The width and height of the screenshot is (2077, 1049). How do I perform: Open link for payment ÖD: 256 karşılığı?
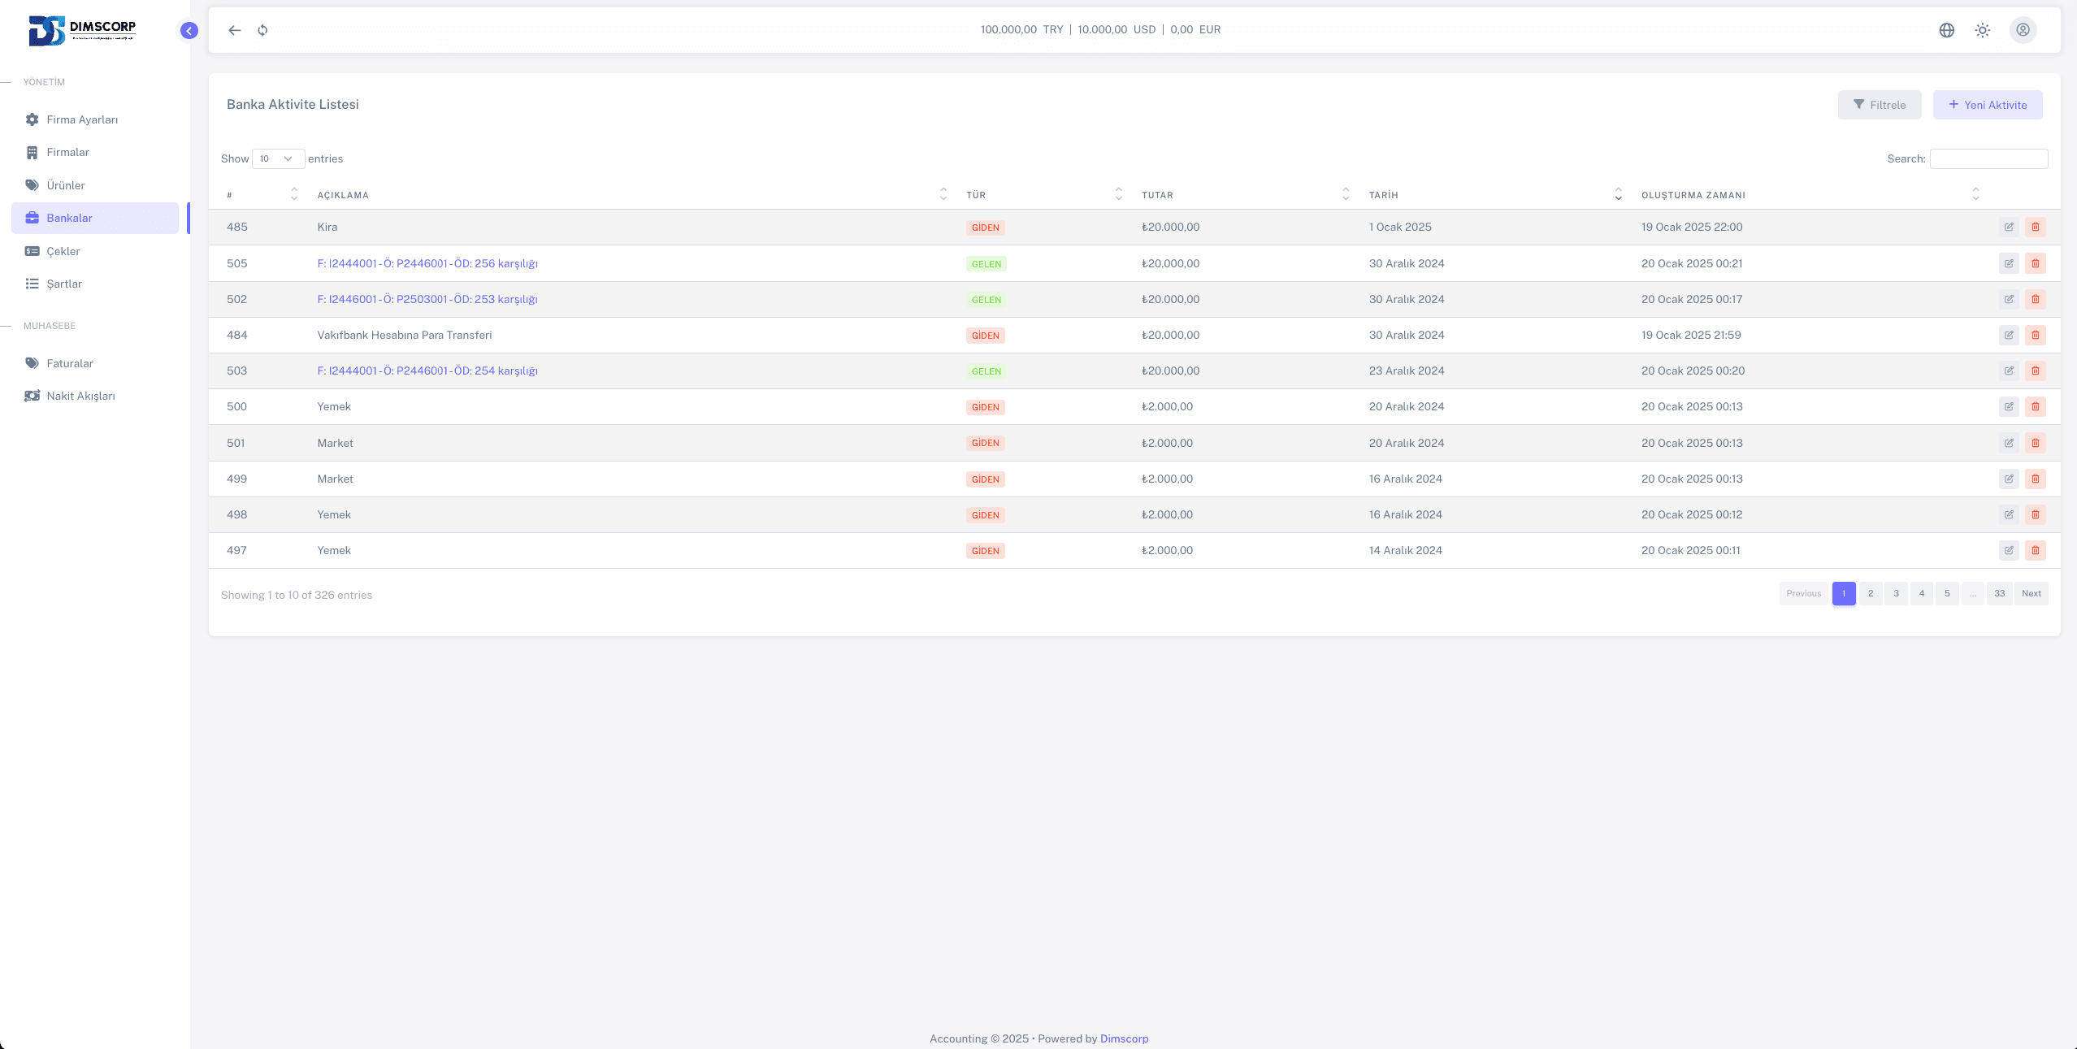[x=427, y=263]
